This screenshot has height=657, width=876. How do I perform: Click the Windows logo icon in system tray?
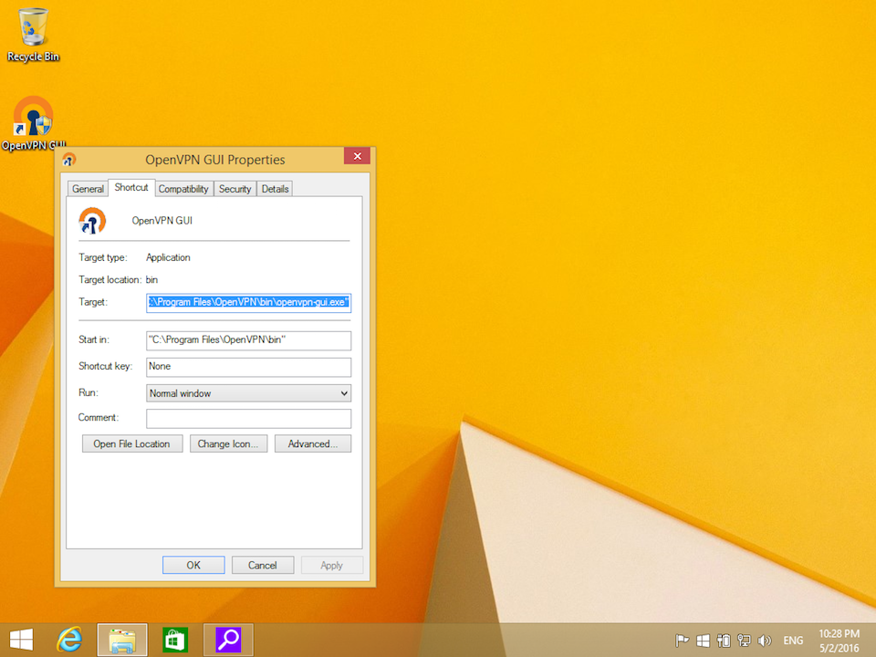point(703,641)
